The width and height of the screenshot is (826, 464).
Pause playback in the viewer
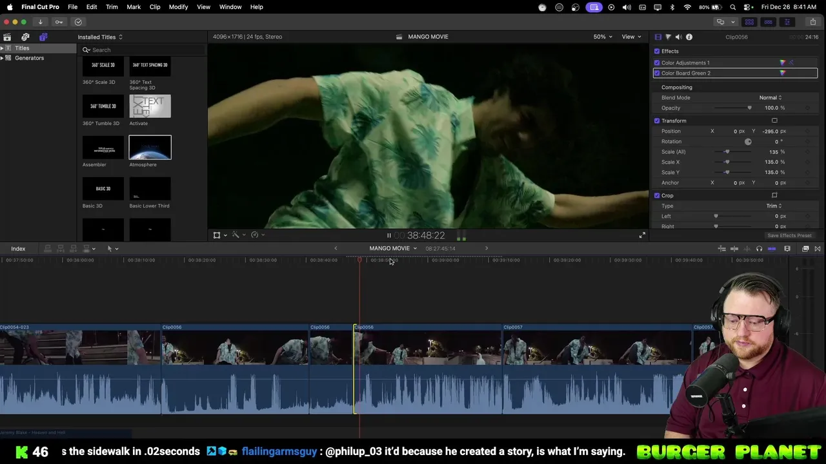(x=388, y=235)
